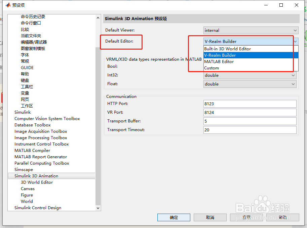This screenshot has height=228, width=307.
Task: Open 字体 preferences
Action: [x=25, y=55]
